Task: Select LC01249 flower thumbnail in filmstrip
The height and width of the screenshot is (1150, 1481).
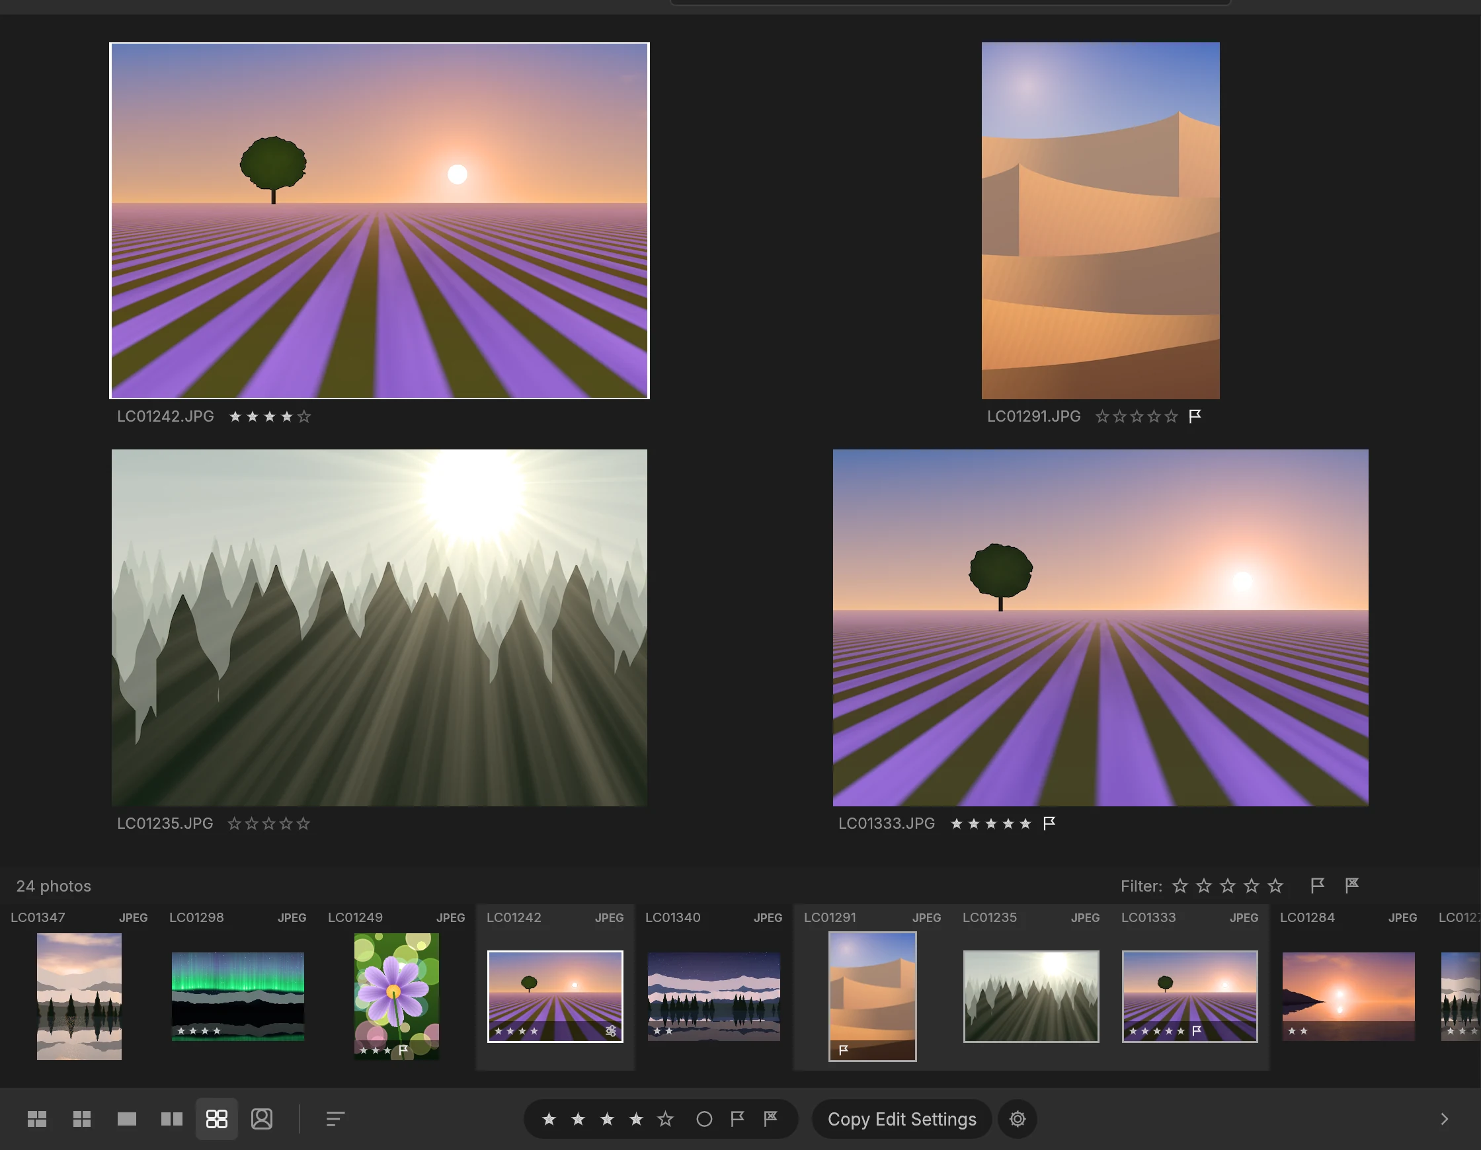Action: [397, 996]
